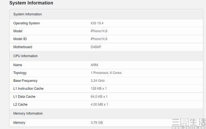Viewport: 206px width, 129px height.
Task: Click the 4.00 MB x 1 value
Action: (x=99, y=104)
